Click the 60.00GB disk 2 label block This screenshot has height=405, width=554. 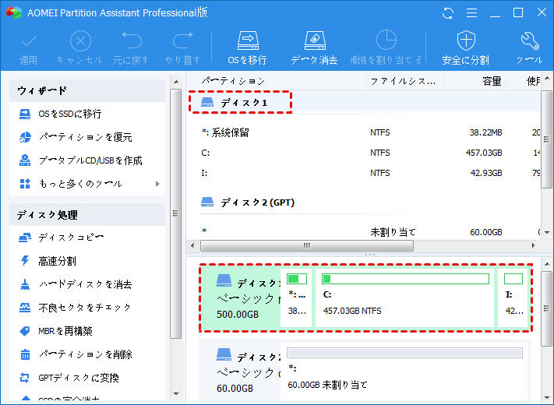pos(240,372)
